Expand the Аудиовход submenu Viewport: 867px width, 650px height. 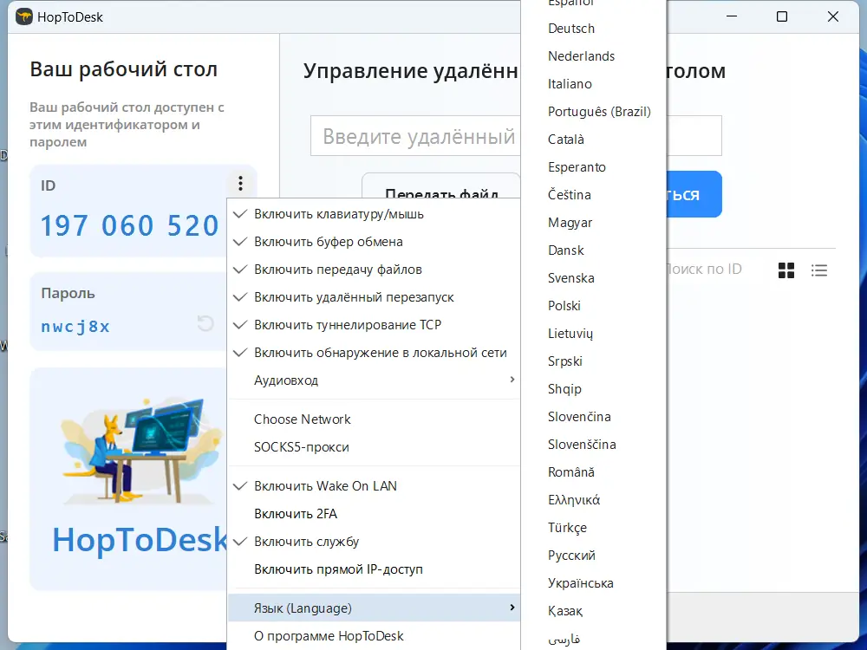374,380
